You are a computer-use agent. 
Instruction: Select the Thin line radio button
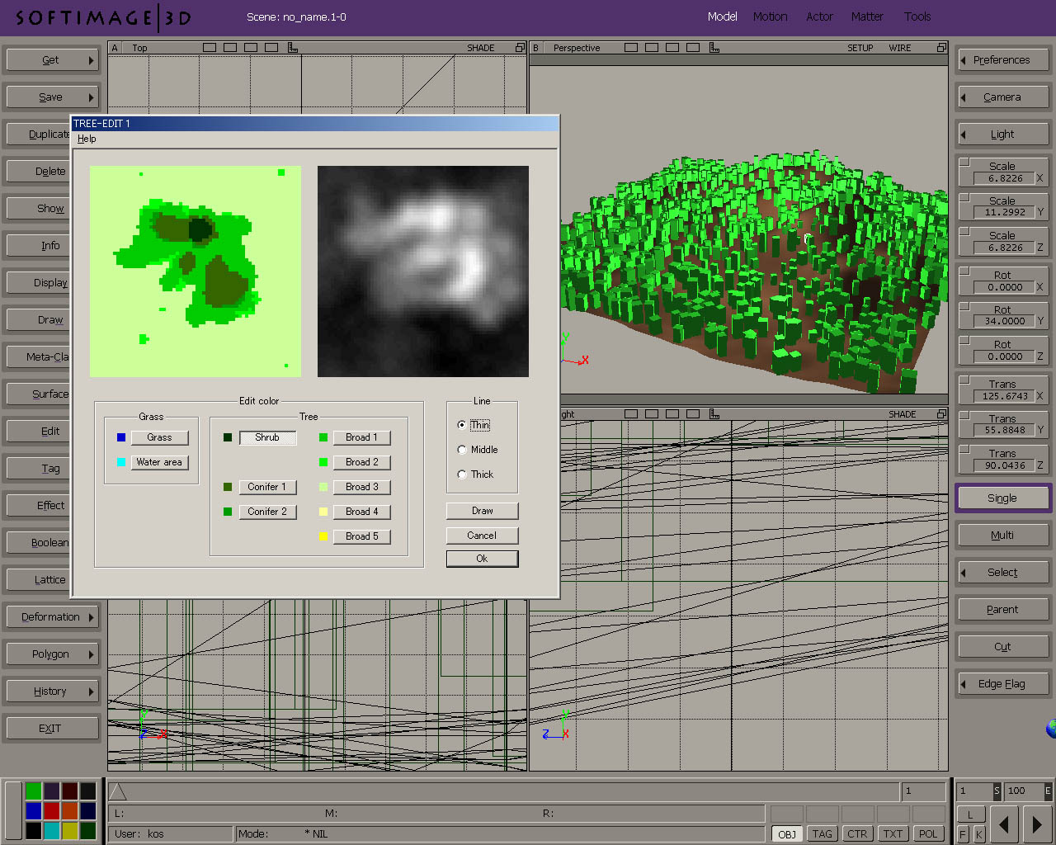coord(462,425)
